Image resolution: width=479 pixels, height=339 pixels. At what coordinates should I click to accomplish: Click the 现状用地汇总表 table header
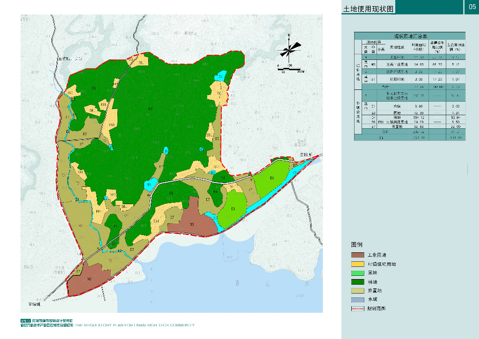pyautogui.click(x=410, y=36)
